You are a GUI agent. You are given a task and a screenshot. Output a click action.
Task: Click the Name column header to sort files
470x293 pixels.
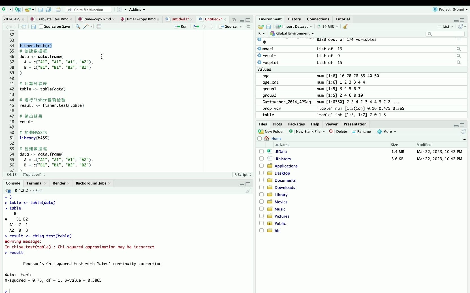pyautogui.click(x=285, y=145)
